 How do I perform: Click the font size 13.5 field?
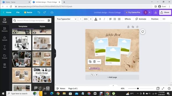(85, 19)
